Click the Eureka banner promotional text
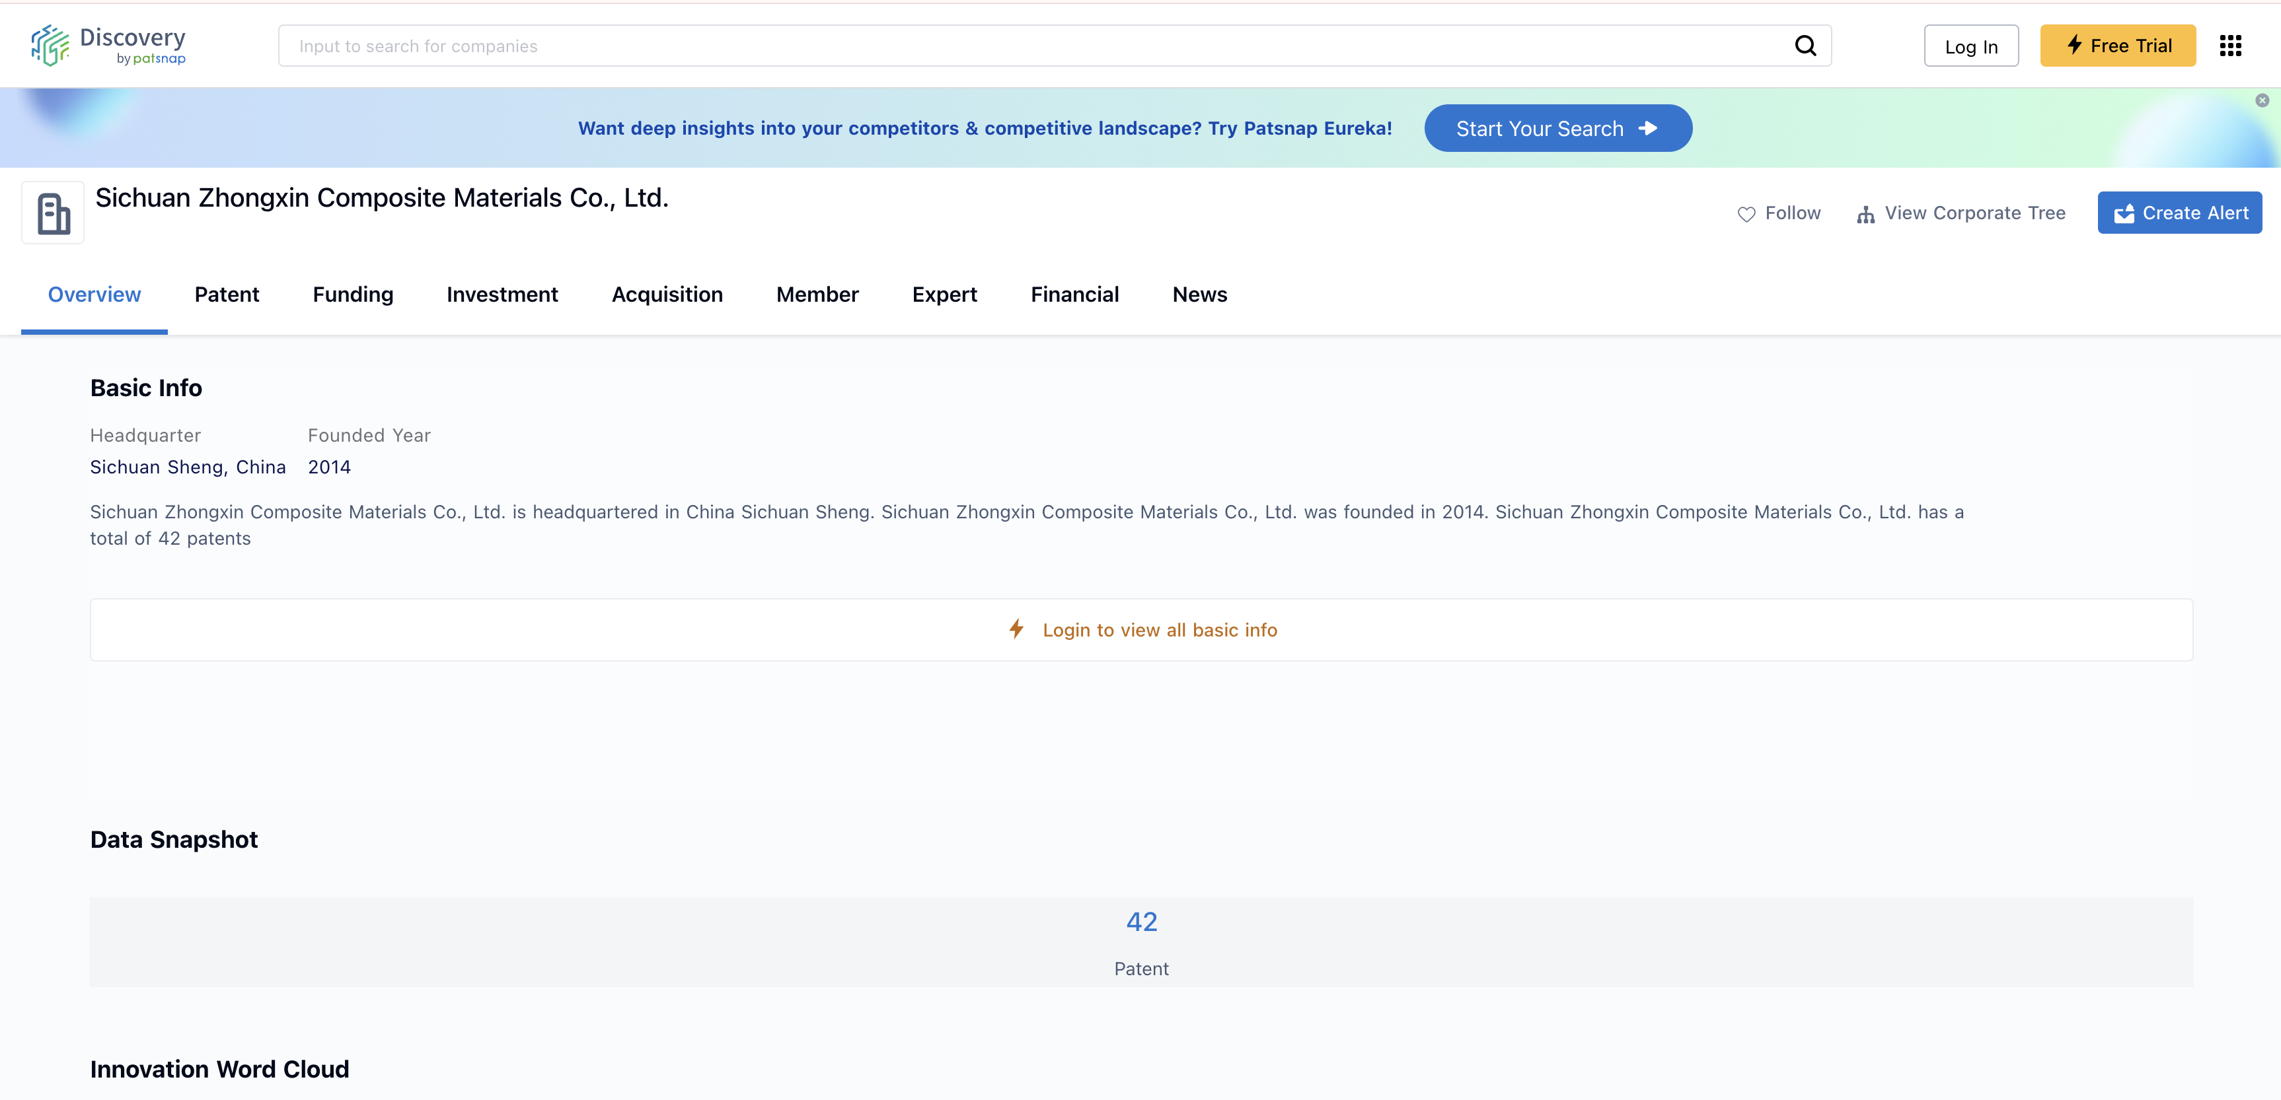The image size is (2281, 1100). [x=985, y=128]
